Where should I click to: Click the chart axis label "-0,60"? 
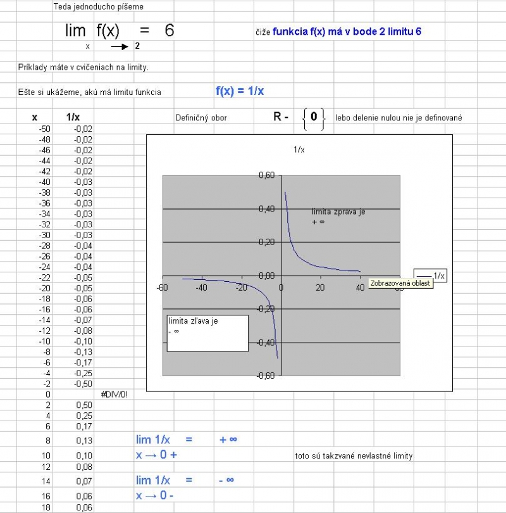tap(266, 376)
